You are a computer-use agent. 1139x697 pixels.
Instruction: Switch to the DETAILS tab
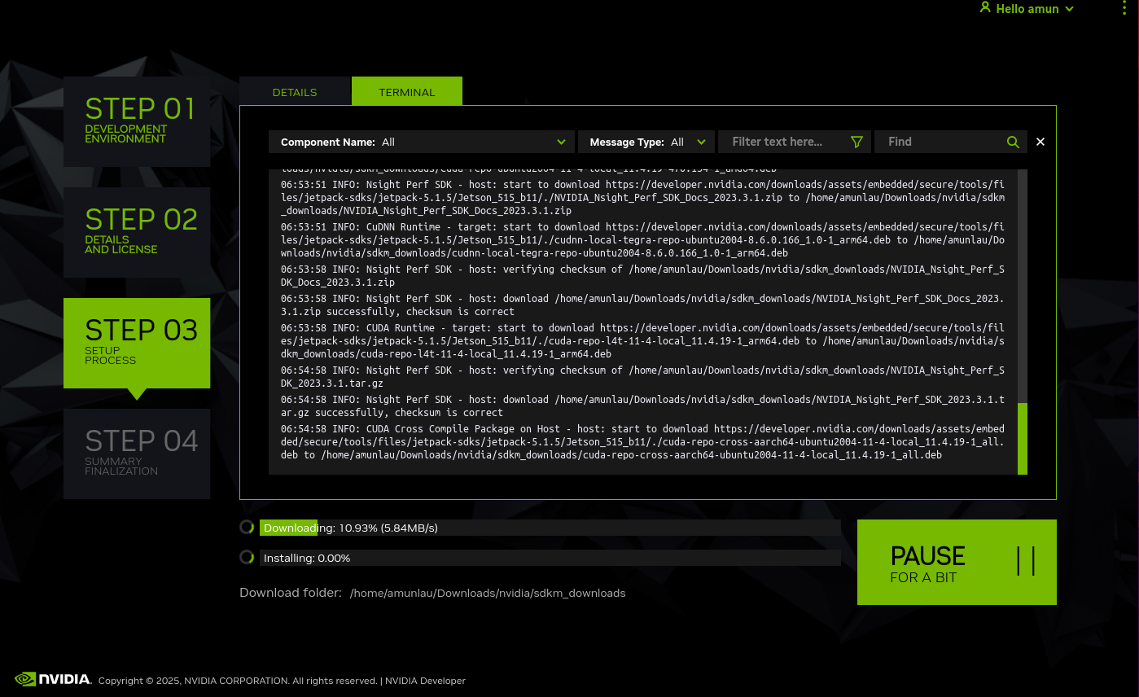295,92
